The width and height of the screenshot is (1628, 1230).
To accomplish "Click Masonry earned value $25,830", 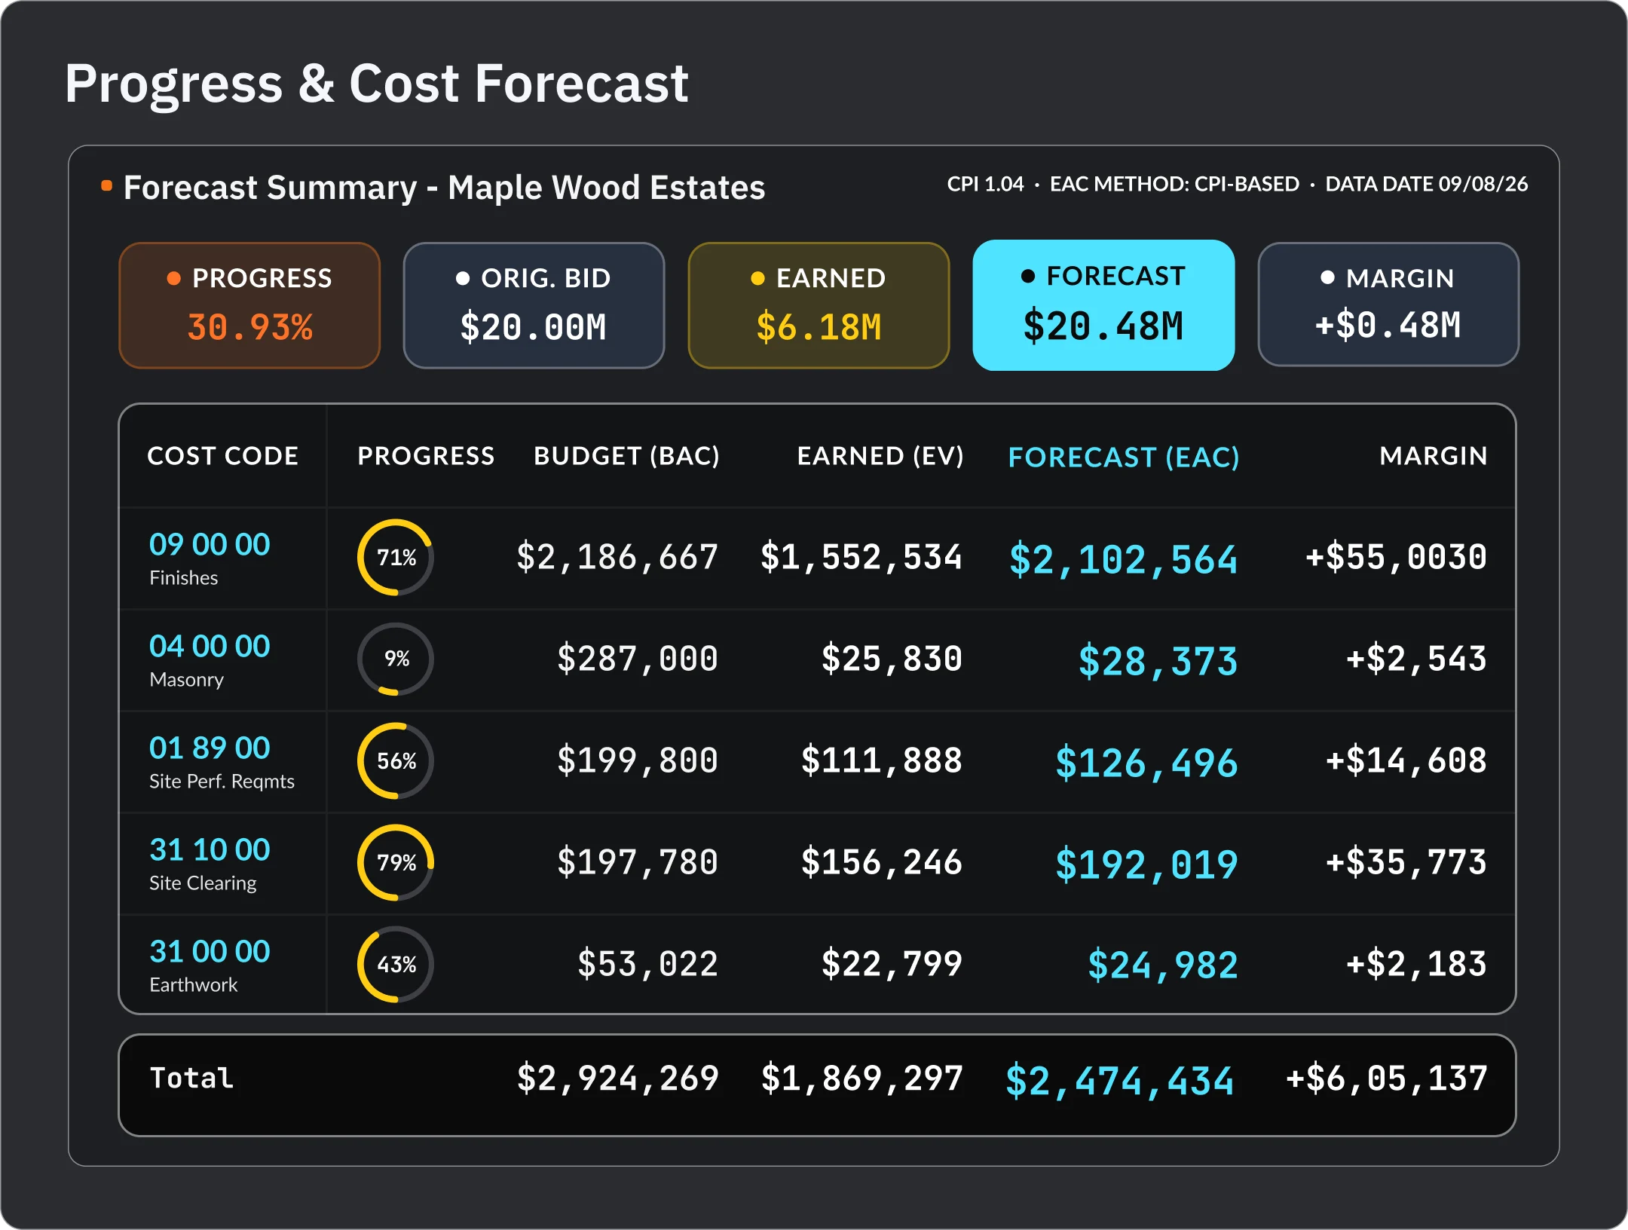I will [x=892, y=659].
